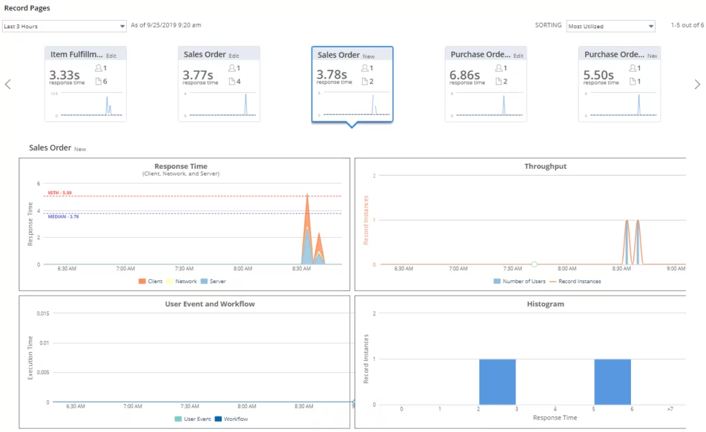Viewport: 706px width, 432px height.
Task: Click user icon on Purchase Order New tile
Action: tap(632, 68)
